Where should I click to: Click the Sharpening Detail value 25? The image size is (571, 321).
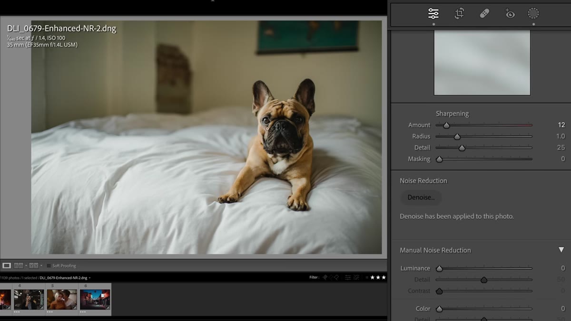click(561, 148)
